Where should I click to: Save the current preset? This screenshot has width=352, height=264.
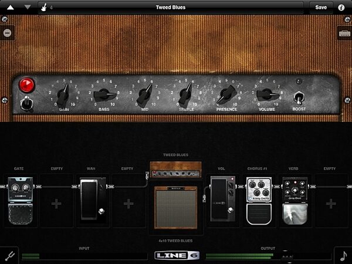(x=321, y=8)
